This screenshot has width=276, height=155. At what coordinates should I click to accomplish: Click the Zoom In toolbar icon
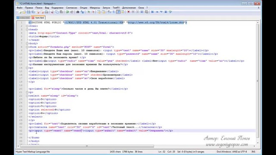(88, 12)
